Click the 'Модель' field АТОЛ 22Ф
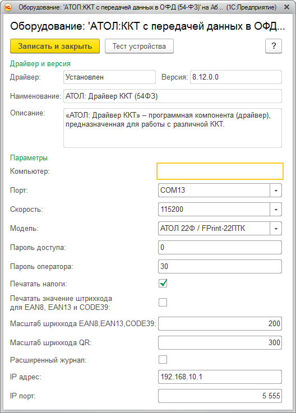Screen dimensions: 296x413 coord(214,229)
